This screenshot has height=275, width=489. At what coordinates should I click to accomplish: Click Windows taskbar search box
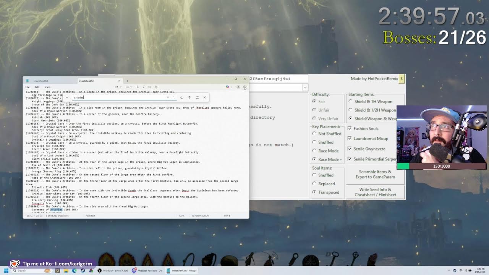[x=32, y=270]
